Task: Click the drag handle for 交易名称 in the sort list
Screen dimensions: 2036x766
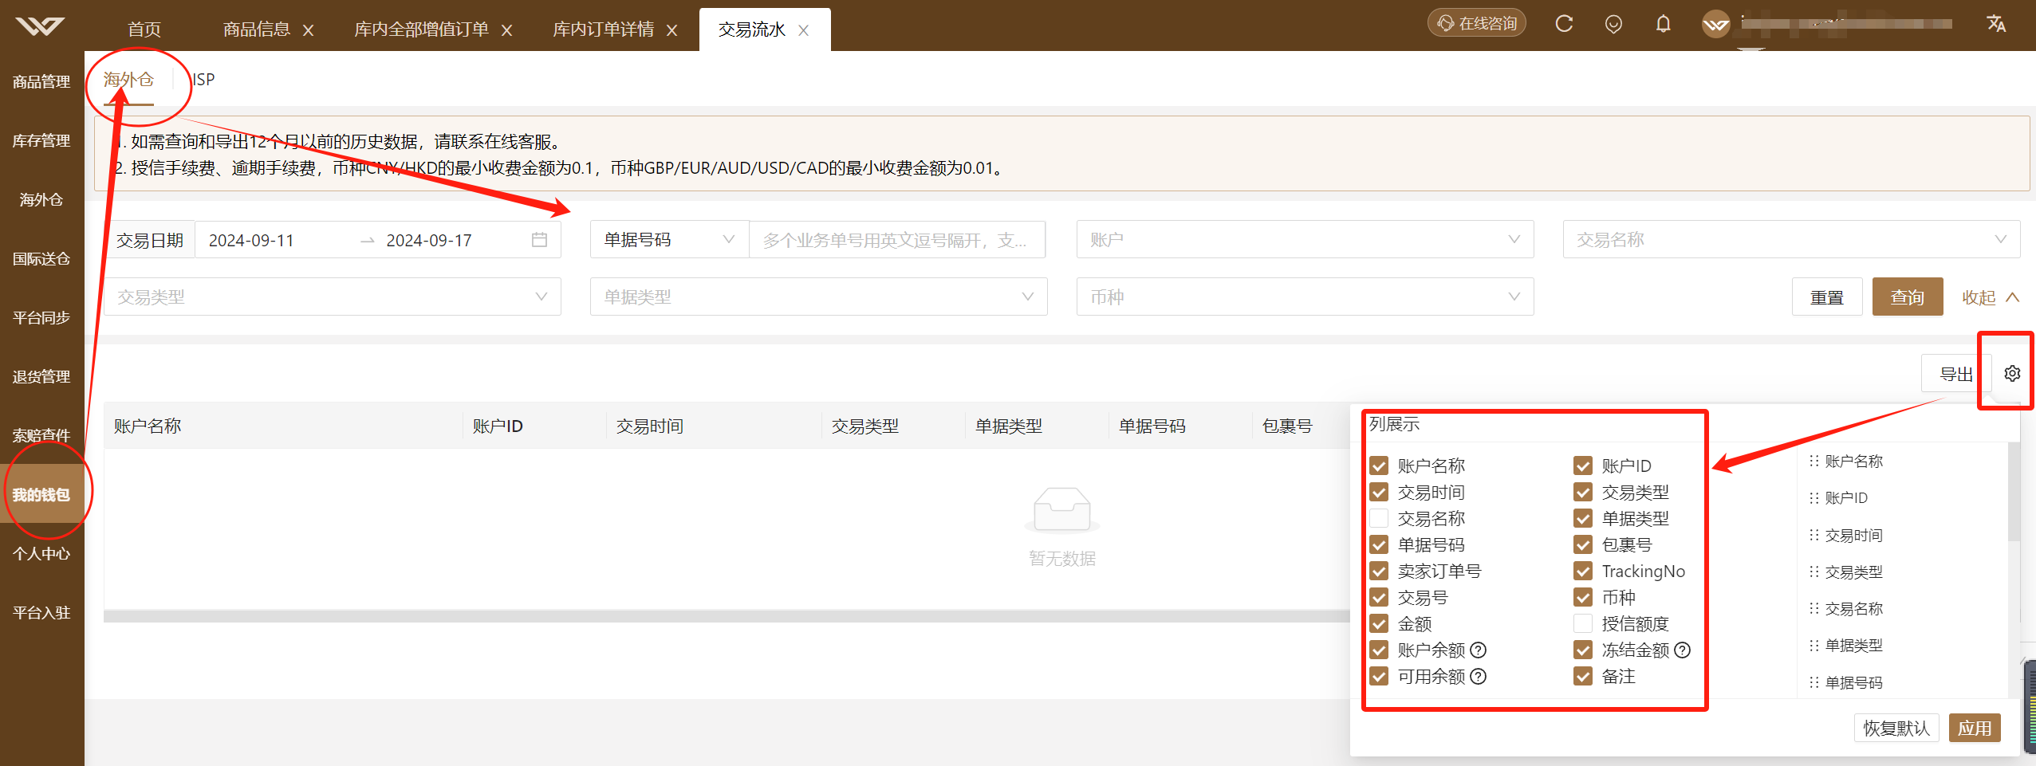Action: coord(1814,609)
